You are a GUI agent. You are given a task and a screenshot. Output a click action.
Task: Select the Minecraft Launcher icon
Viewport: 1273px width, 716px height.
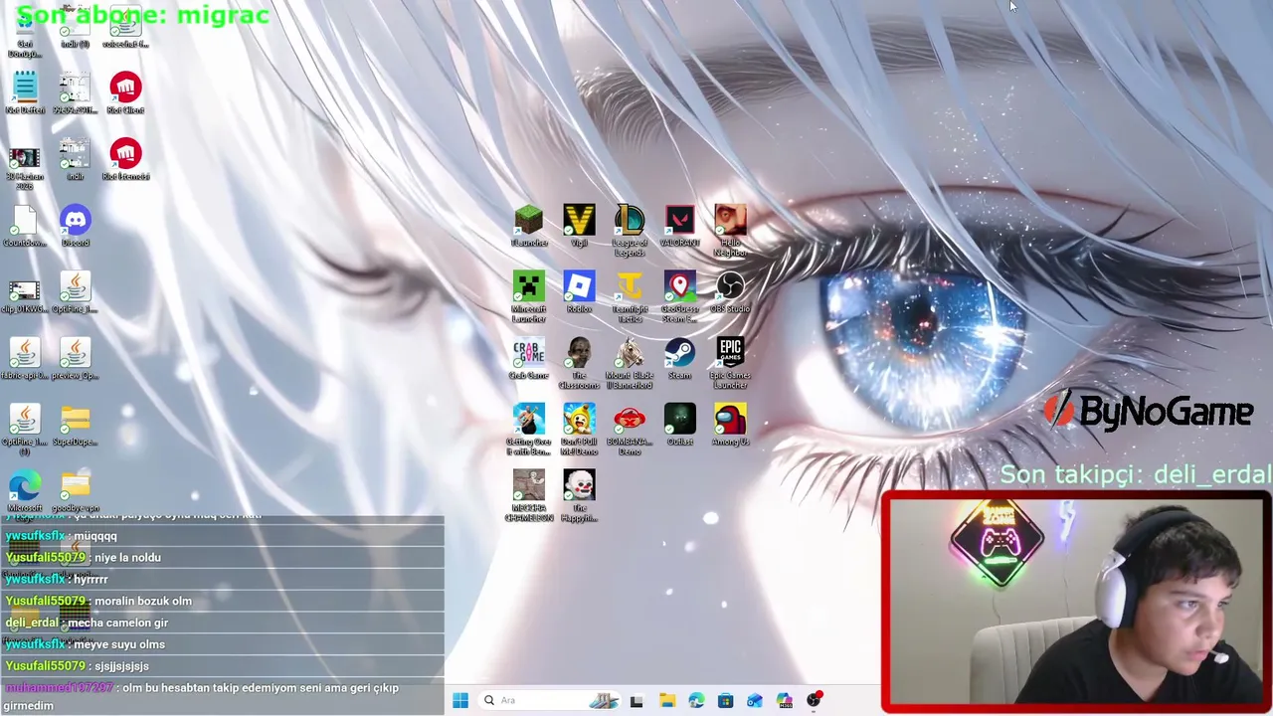tap(529, 286)
